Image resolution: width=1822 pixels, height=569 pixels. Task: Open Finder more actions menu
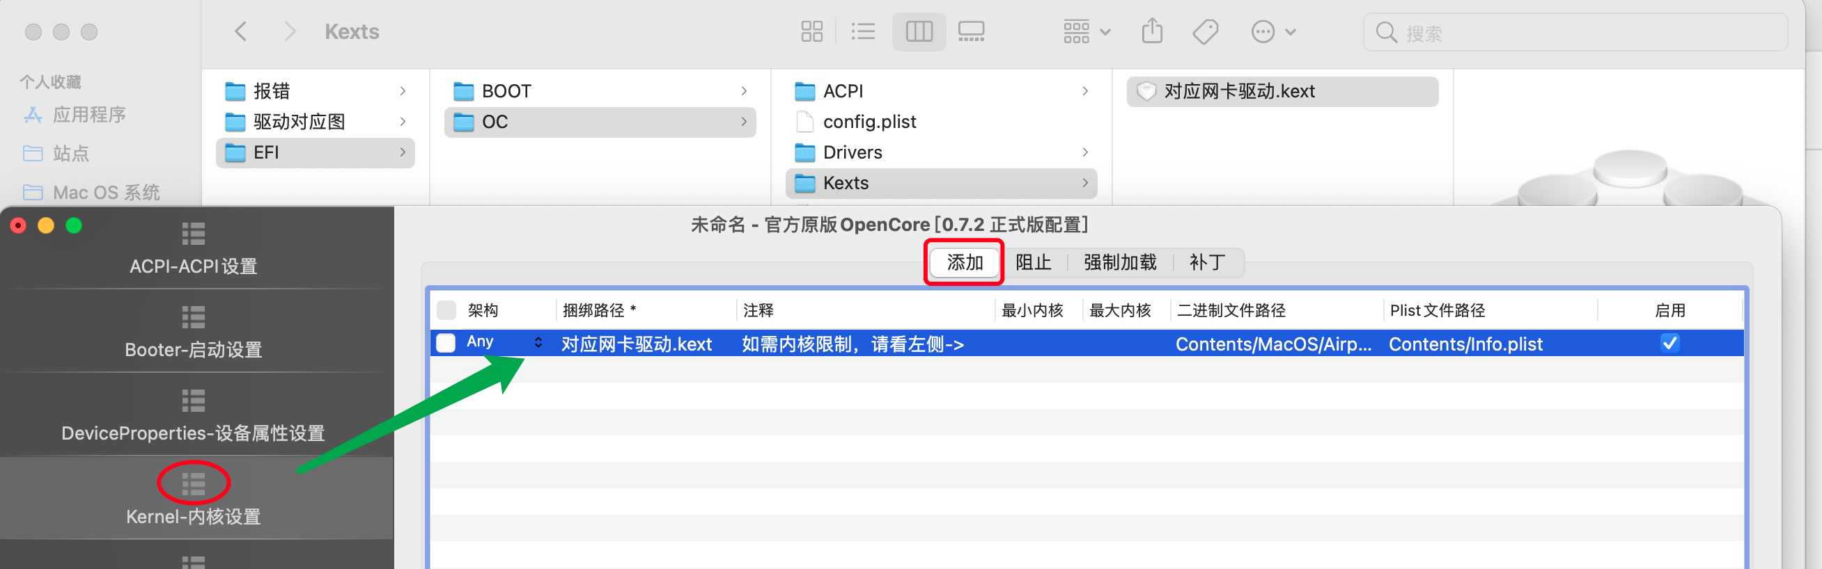1273,32
